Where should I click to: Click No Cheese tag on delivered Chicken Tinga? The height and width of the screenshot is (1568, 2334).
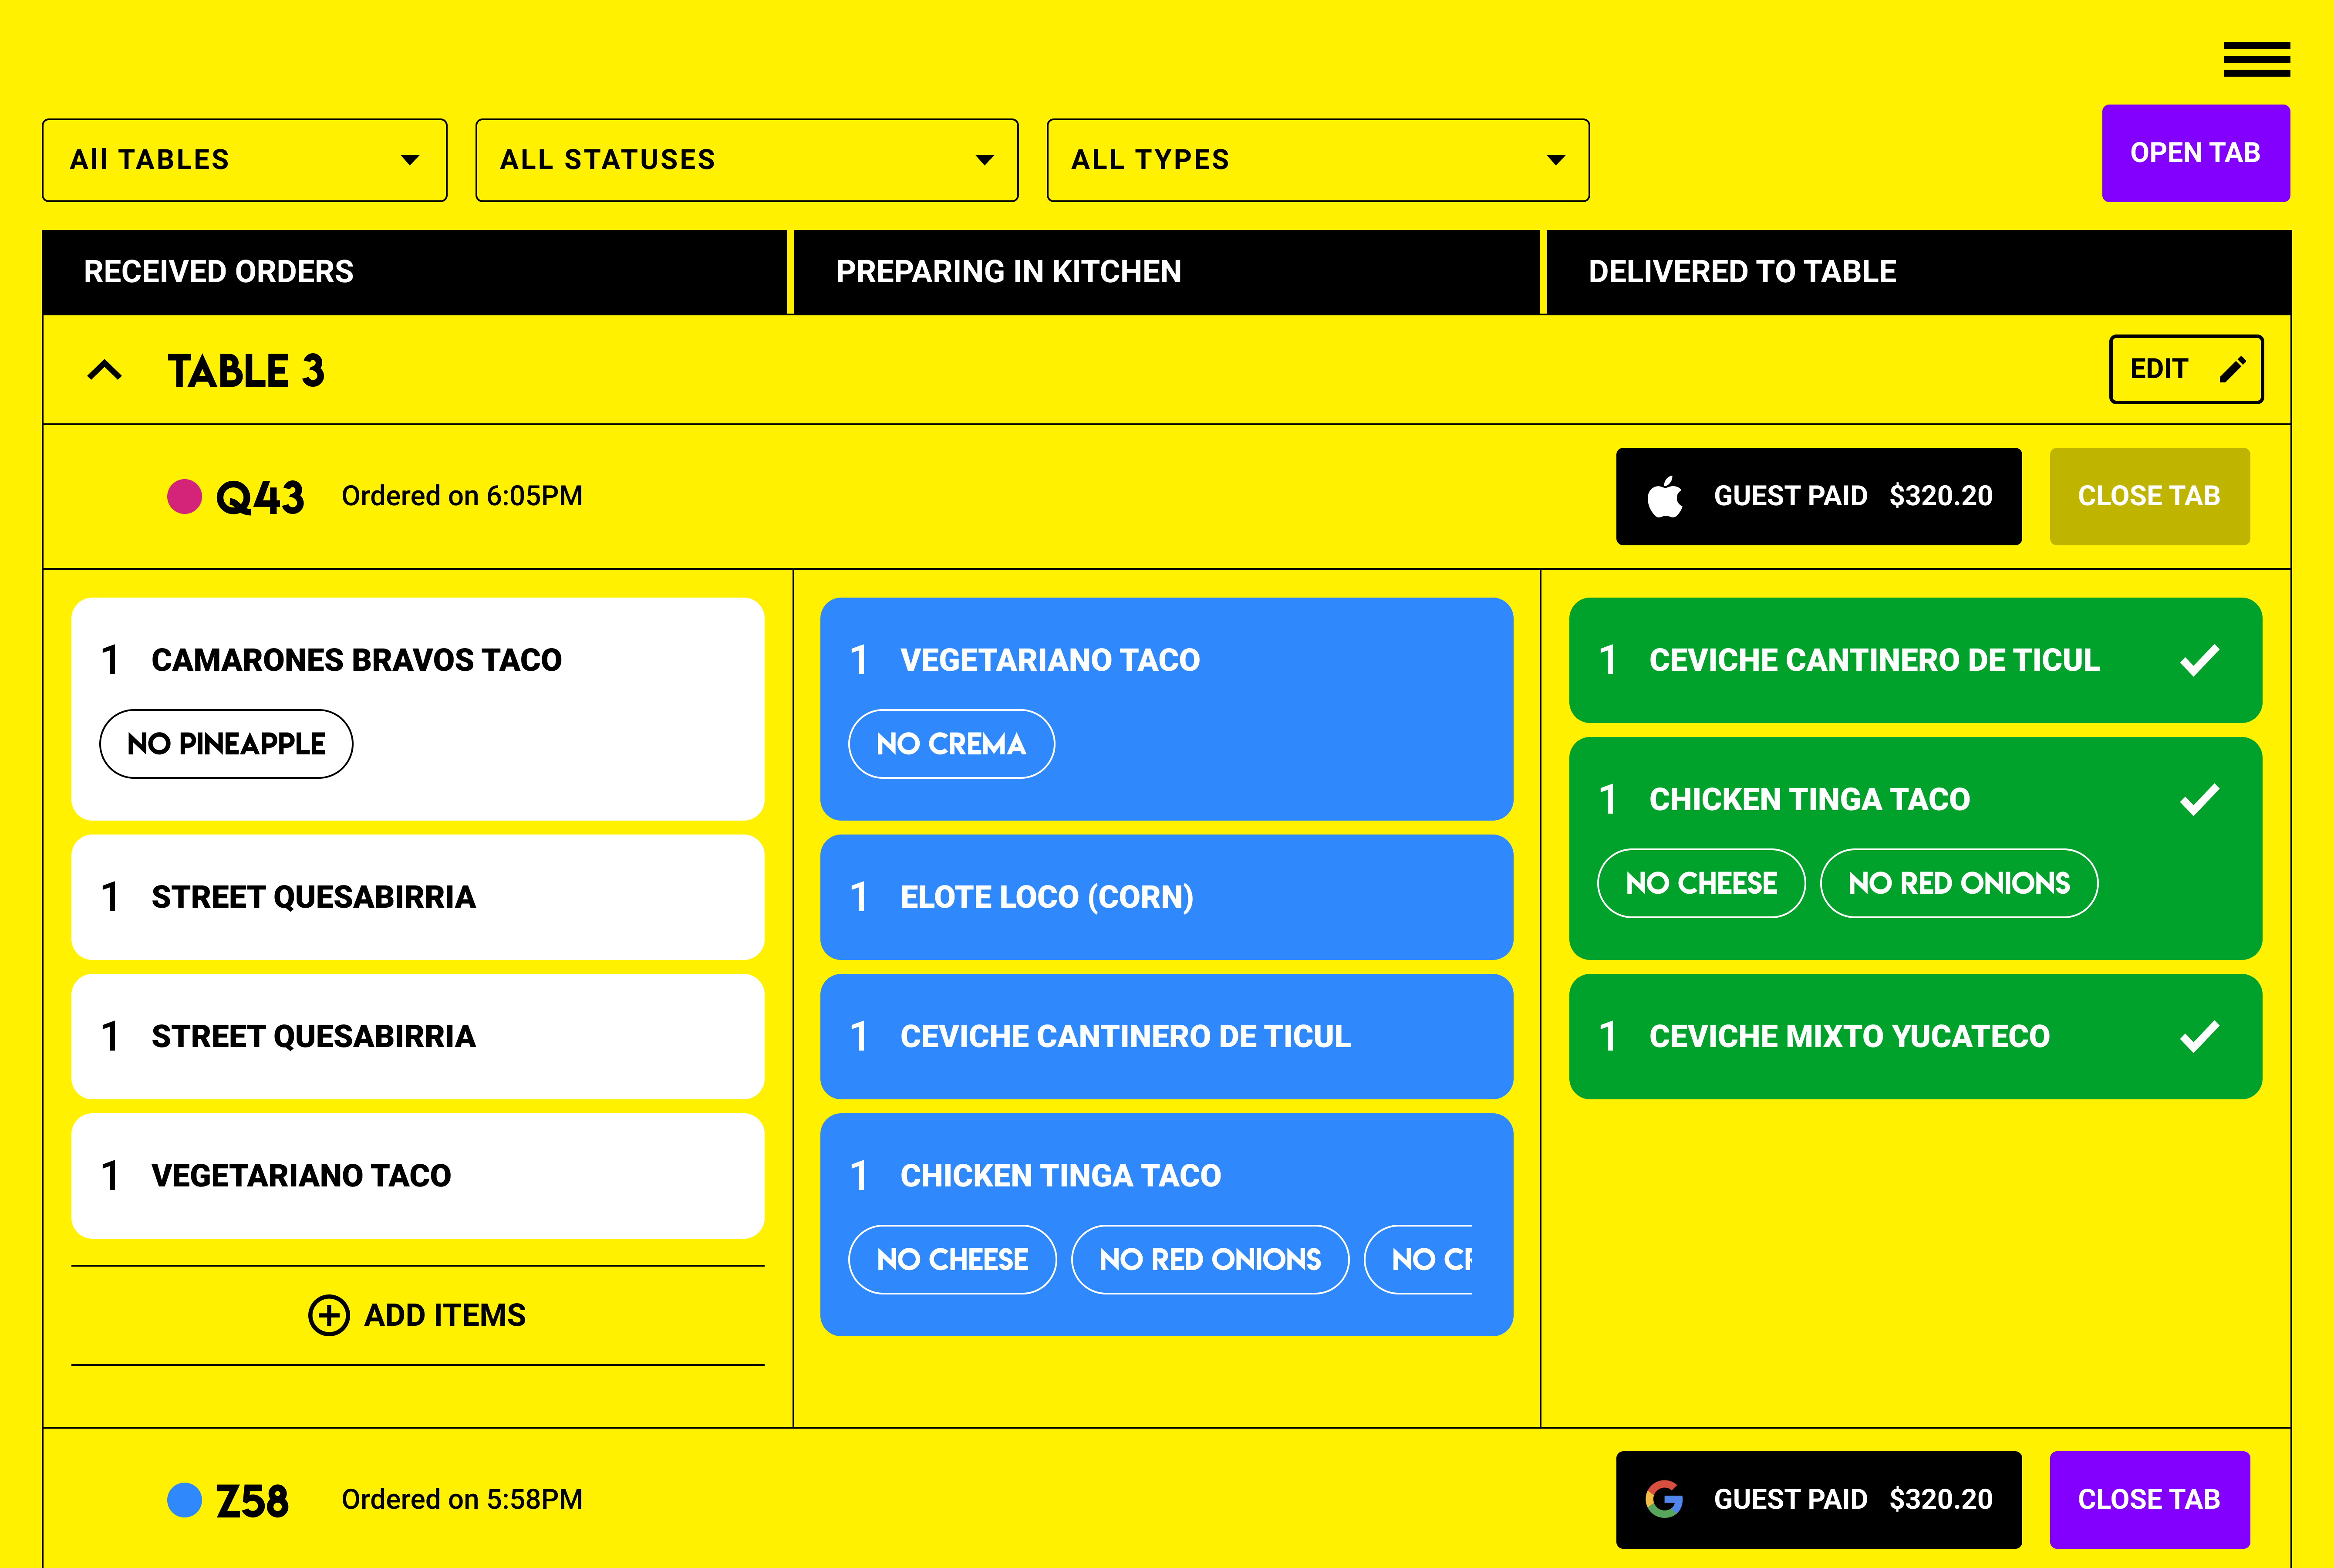click(x=1701, y=883)
